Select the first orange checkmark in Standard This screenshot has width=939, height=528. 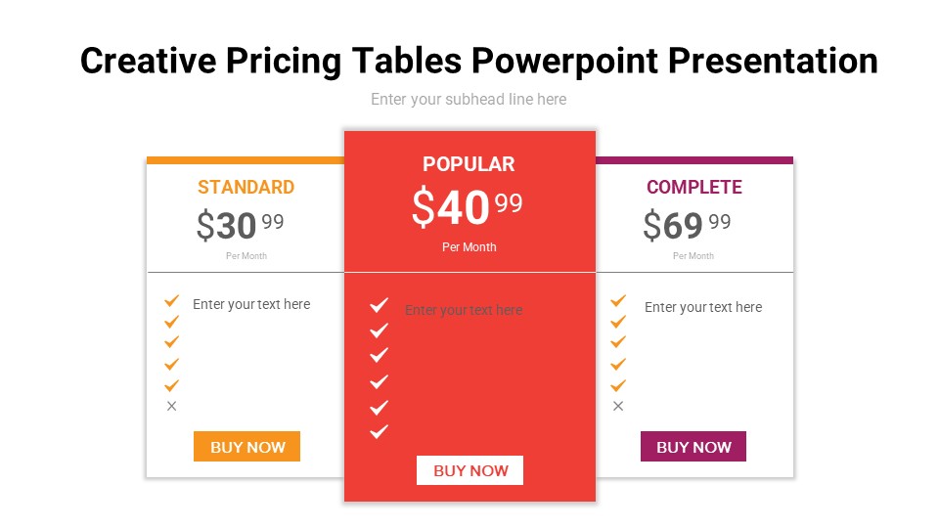tap(172, 300)
